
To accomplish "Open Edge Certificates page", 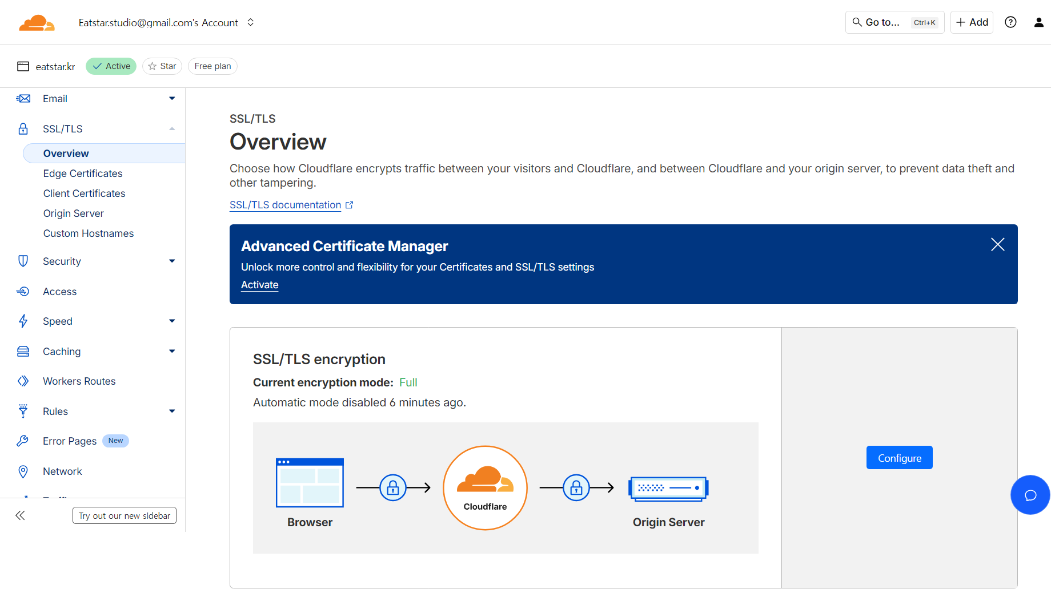I will tap(83, 174).
